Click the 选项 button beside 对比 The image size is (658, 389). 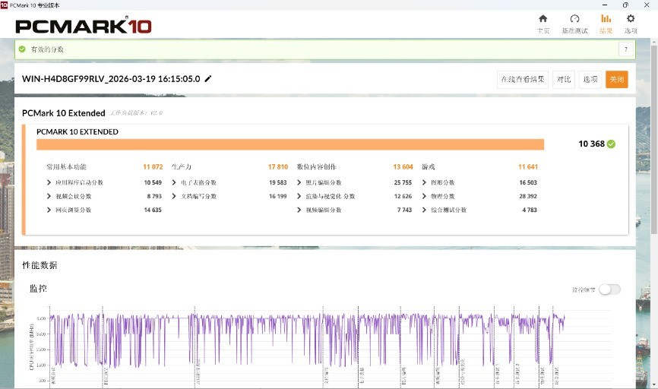(590, 79)
